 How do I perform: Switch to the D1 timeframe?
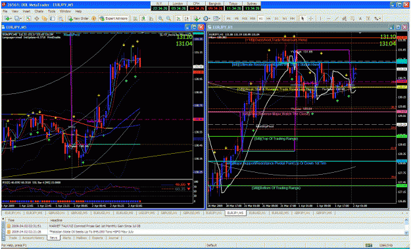277,18
